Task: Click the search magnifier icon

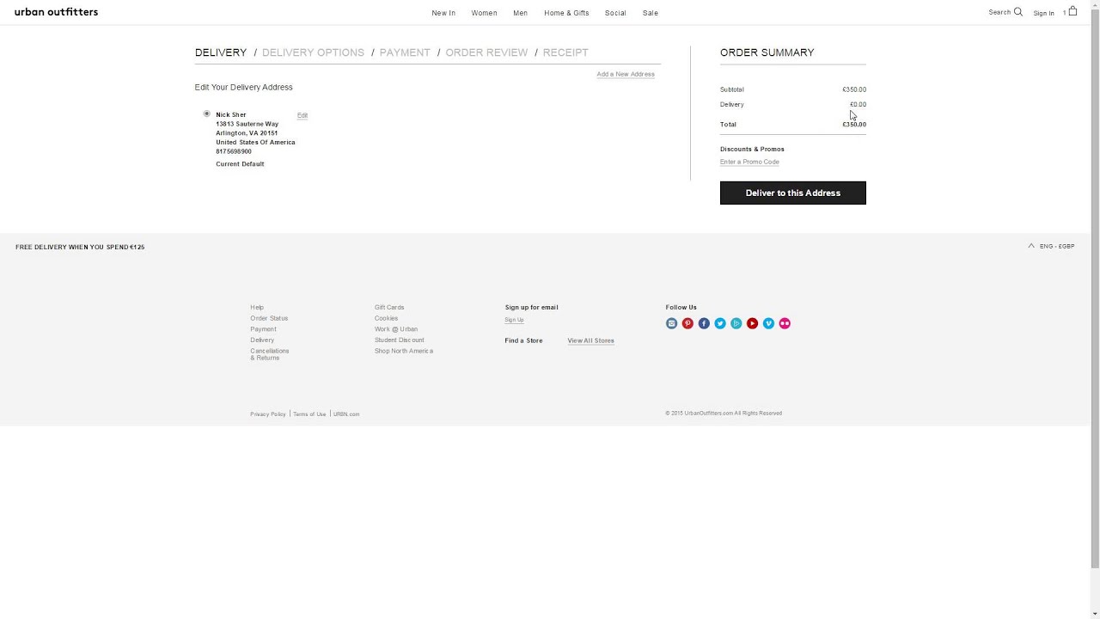Action: pyautogui.click(x=1018, y=12)
